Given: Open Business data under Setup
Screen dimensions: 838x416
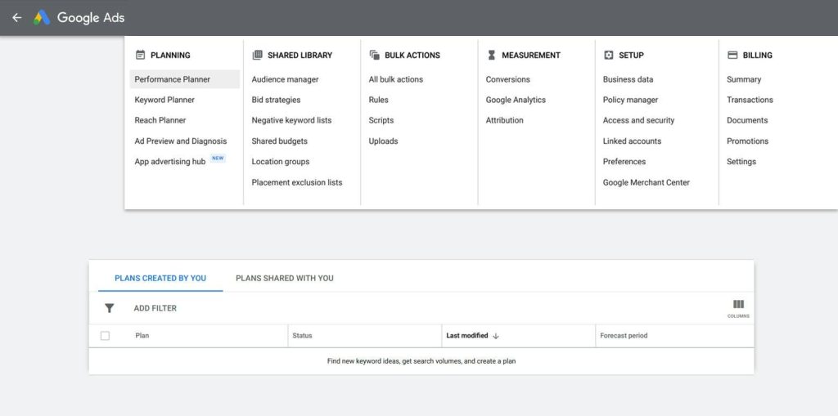Looking at the screenshot, I should coord(628,79).
